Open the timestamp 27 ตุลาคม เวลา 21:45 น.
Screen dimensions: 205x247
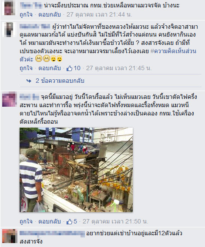point(119,68)
